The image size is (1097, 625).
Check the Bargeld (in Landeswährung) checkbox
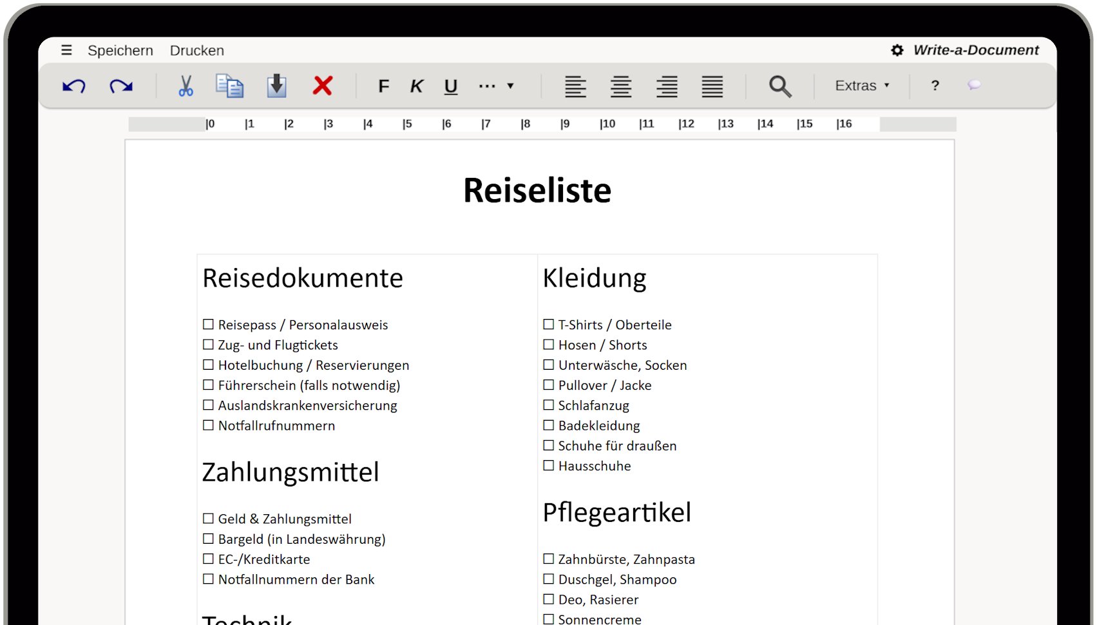pyautogui.click(x=207, y=538)
